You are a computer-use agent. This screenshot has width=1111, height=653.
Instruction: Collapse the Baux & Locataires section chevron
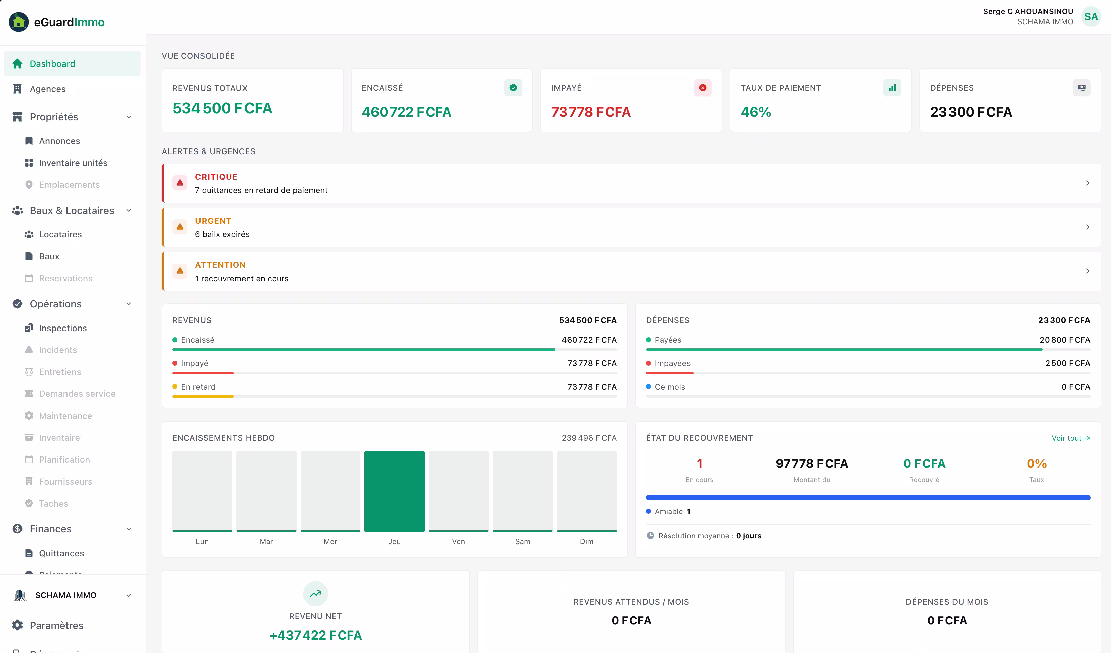pos(129,210)
